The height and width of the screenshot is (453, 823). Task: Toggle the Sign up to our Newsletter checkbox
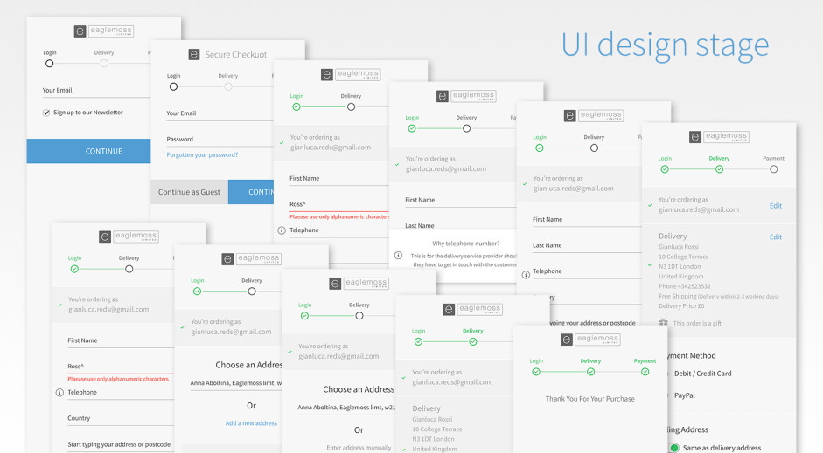(46, 113)
